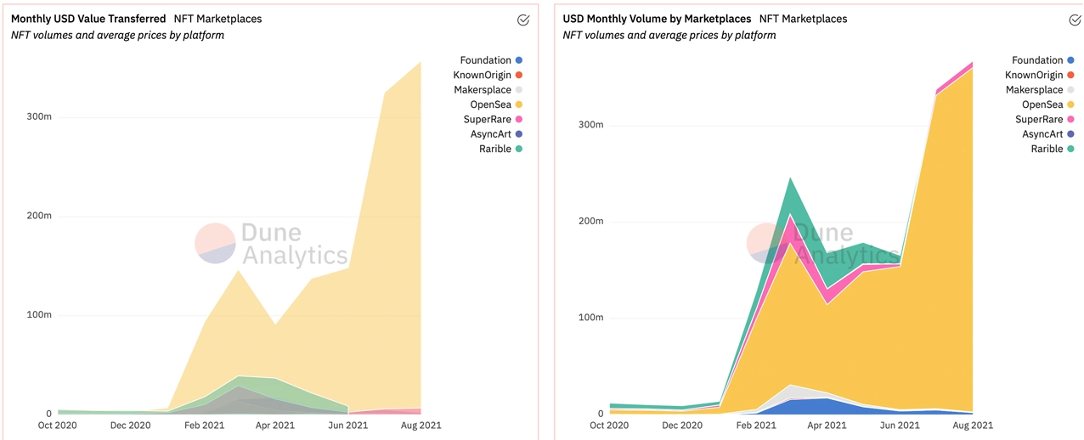Screen dimensions: 1084x440
Task: Click the 100m axis label on left chart
Action: pos(40,315)
